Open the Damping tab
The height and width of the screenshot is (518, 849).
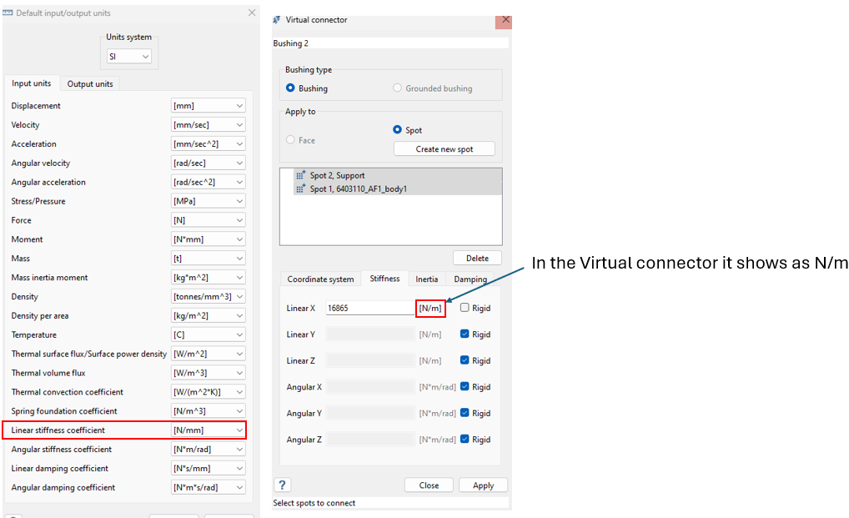[470, 279]
